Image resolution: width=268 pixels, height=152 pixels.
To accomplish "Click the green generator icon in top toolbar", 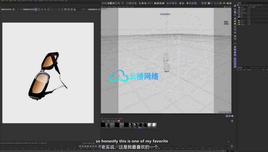I will tap(187, 3).
